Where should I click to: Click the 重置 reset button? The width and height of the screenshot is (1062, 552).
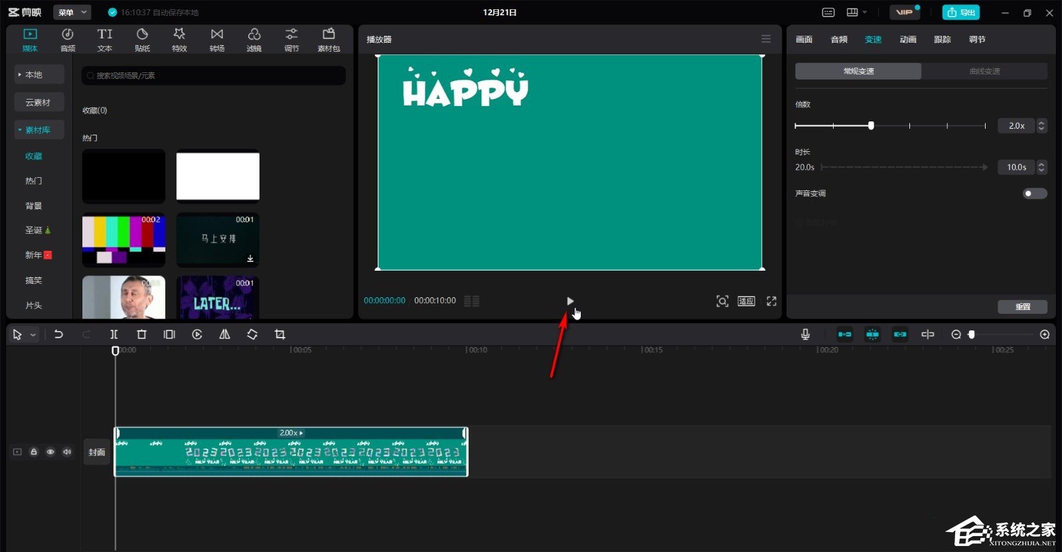coord(1022,307)
